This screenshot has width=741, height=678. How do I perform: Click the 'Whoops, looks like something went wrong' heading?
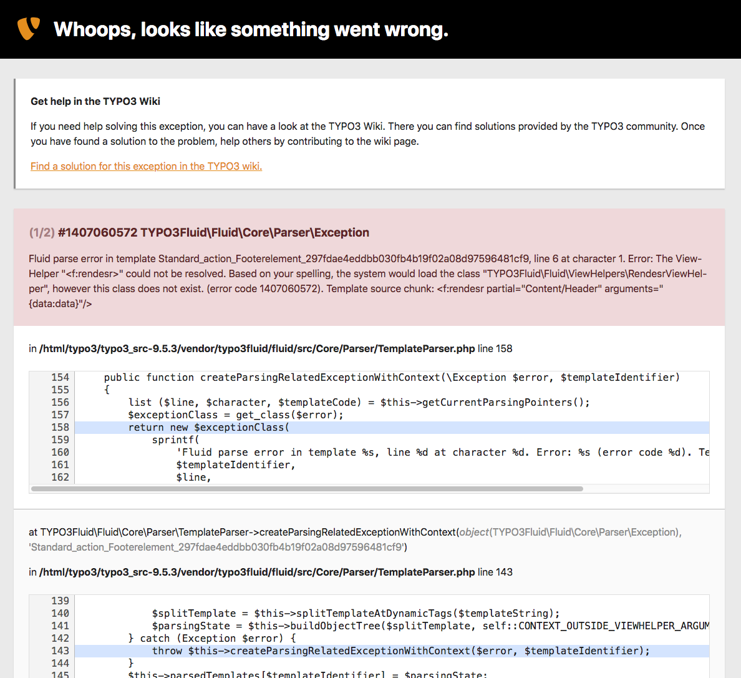point(251,29)
